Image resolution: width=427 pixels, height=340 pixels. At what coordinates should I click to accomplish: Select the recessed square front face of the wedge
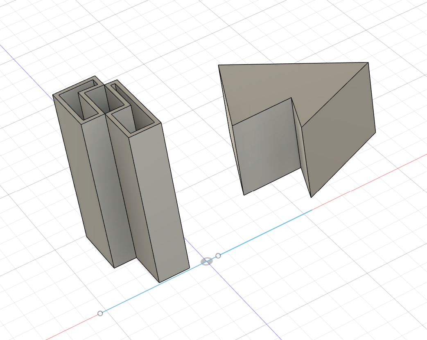click(x=266, y=151)
